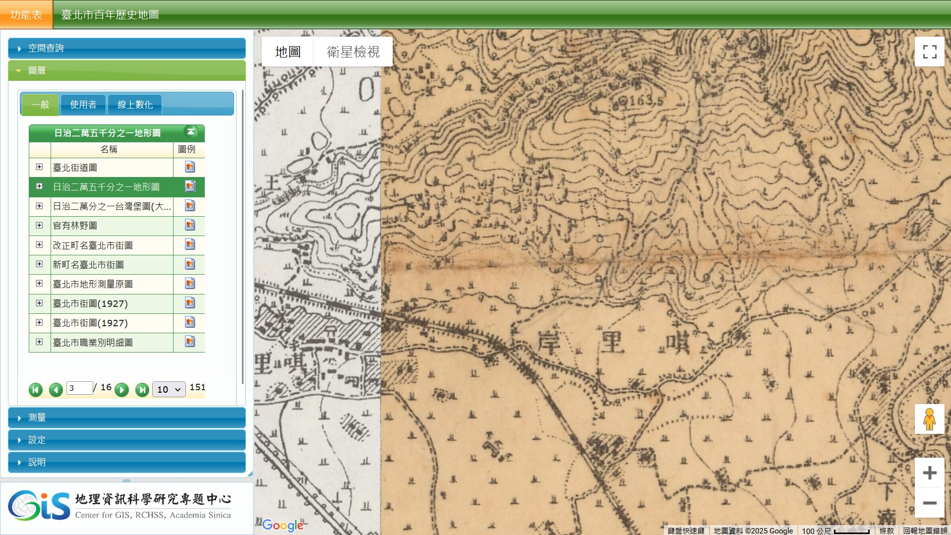Expand 官有林野圖 row
Image resolution: width=951 pixels, height=535 pixels.
39,225
